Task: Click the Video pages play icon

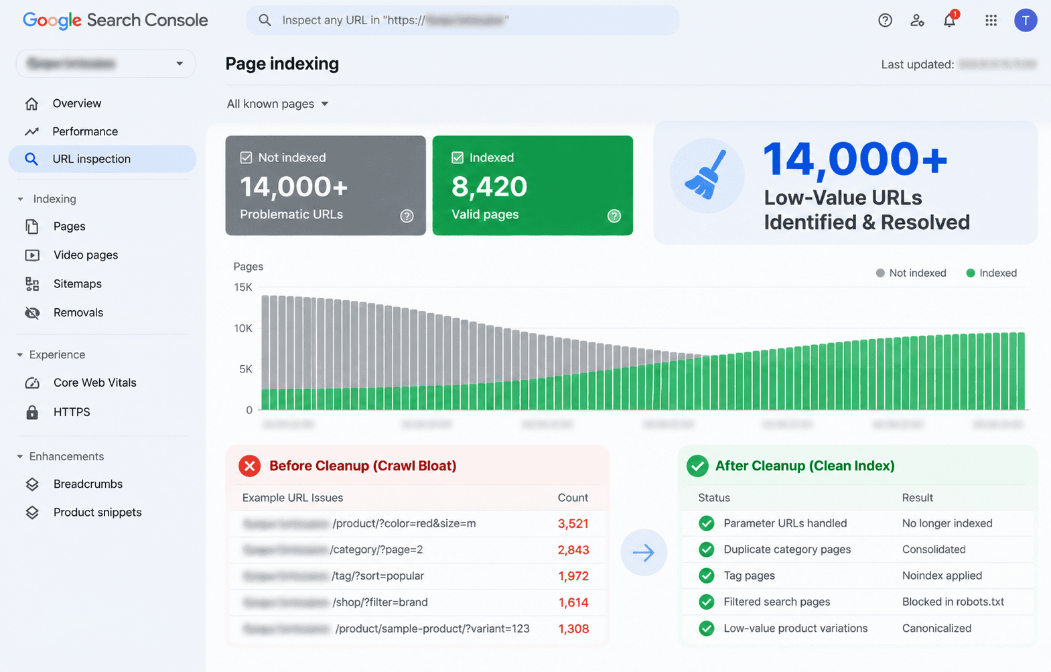Action: tap(31, 255)
